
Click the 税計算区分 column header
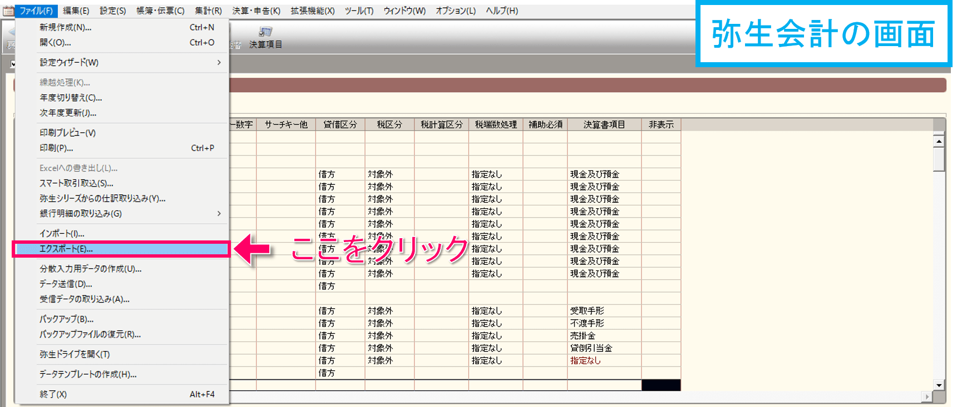(441, 125)
